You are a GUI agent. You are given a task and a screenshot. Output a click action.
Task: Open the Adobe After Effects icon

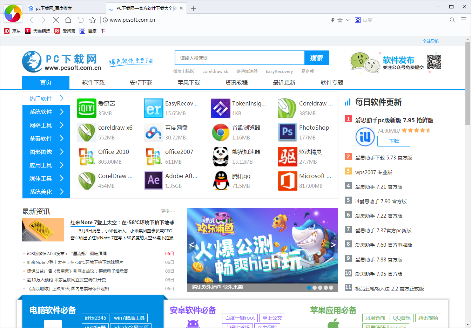(x=153, y=181)
